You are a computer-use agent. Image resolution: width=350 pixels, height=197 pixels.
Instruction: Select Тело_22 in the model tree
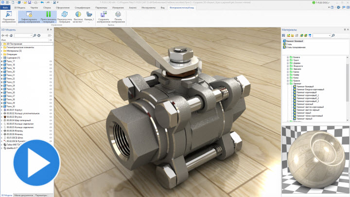[x=11, y=79]
